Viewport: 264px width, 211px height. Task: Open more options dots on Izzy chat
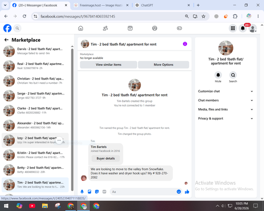click(x=59, y=140)
